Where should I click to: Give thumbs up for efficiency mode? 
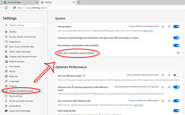(163, 75)
